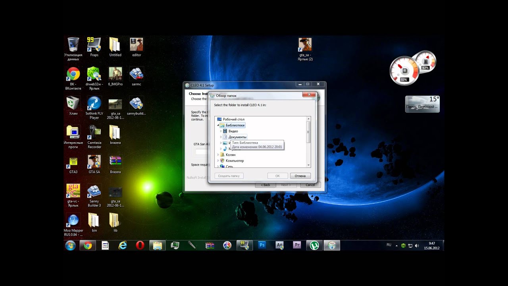Select the drweb32w shortcut icon
Viewport: 508px width, 286px height.
94,78
